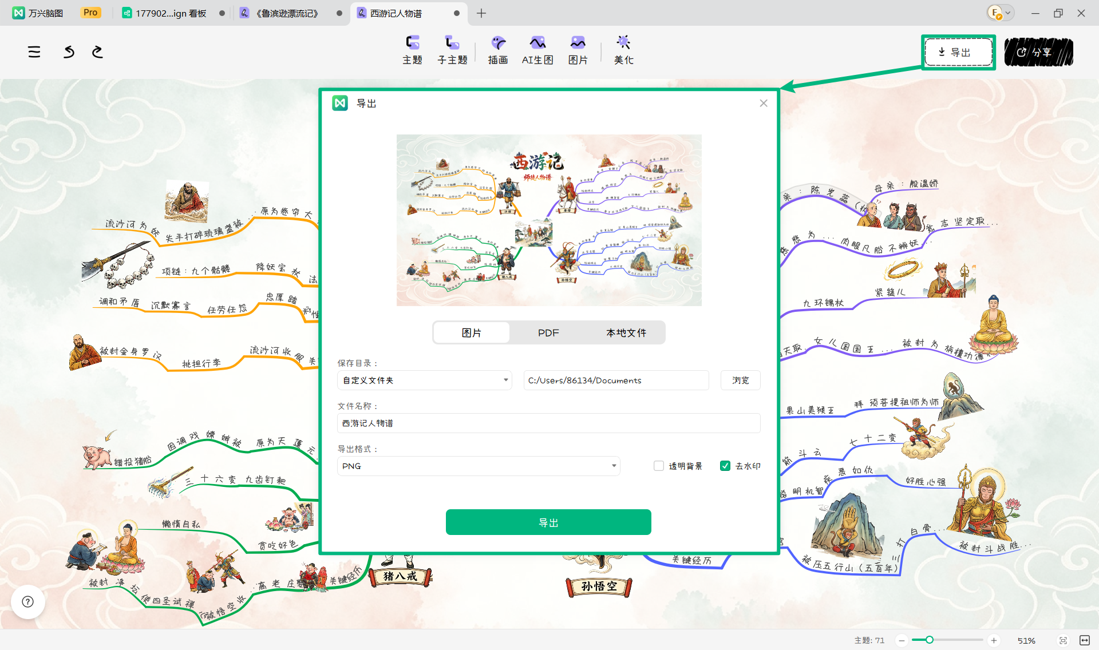Close the export dialog
The height and width of the screenshot is (650, 1099).
[764, 103]
